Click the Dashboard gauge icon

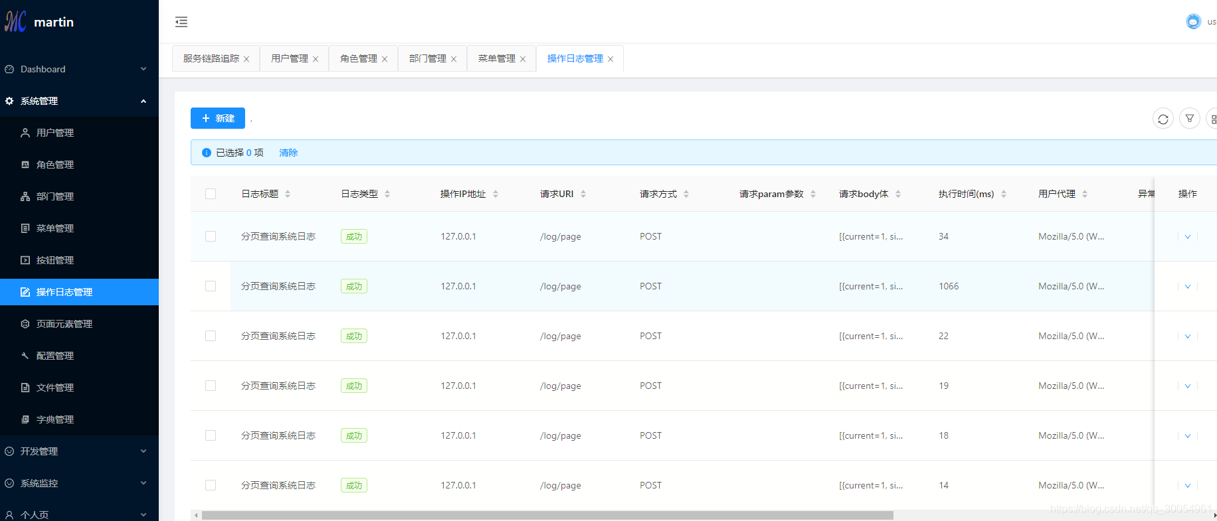pyautogui.click(x=9, y=69)
